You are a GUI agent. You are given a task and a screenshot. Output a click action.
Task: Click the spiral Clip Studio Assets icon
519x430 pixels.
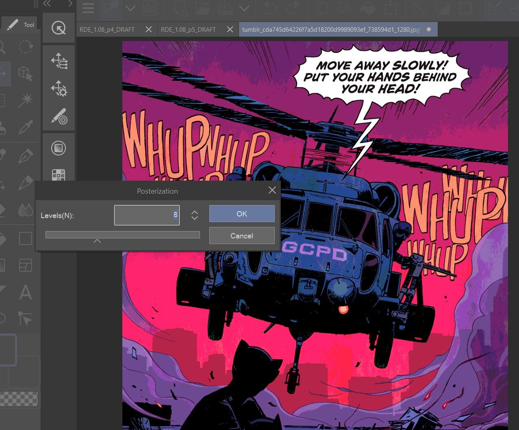click(150, 8)
